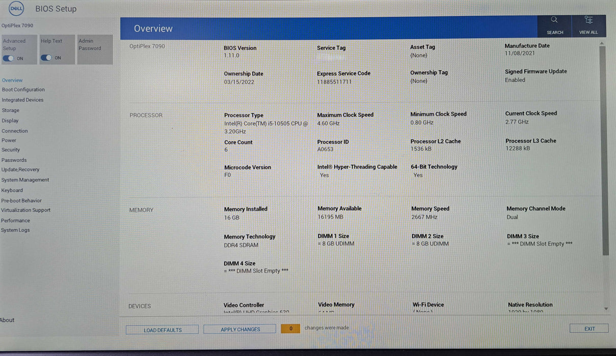Click the APPLY CHANGES button
Image resolution: width=616 pixels, height=356 pixels.
tap(240, 330)
